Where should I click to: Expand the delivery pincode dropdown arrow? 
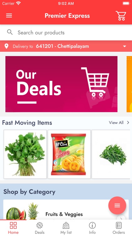pos(124,46)
